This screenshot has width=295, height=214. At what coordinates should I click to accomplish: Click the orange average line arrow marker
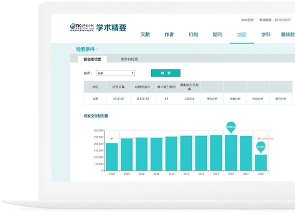(x=259, y=138)
